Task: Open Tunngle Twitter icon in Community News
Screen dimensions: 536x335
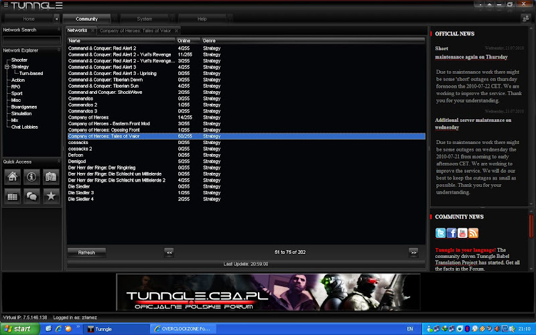Action: [x=440, y=232]
